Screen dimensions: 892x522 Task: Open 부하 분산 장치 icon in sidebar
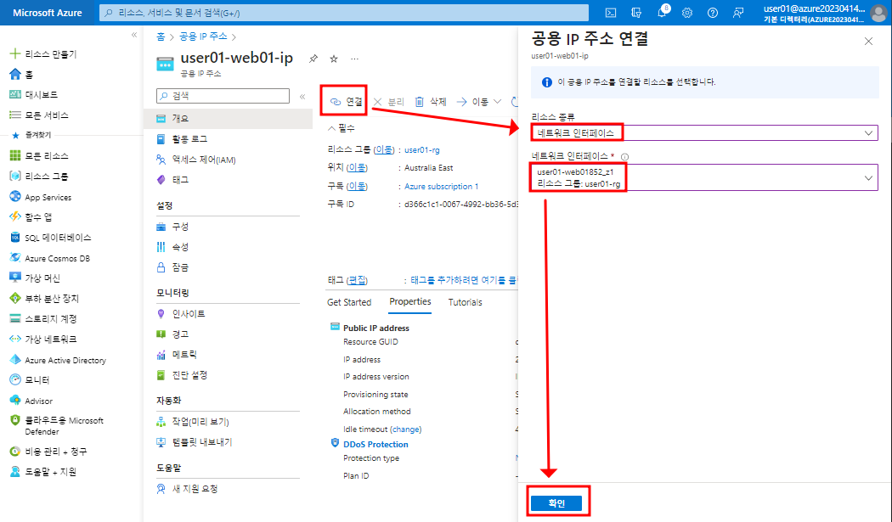click(15, 298)
